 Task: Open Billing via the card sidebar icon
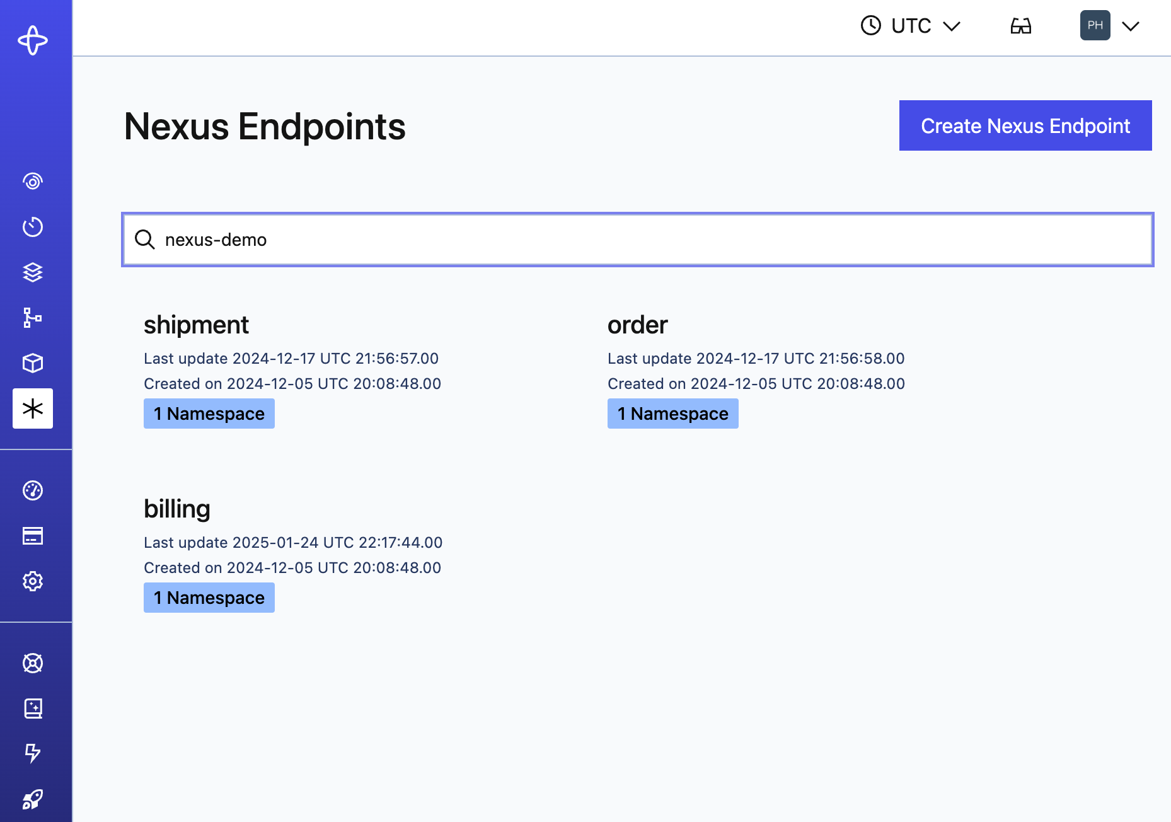[32, 536]
